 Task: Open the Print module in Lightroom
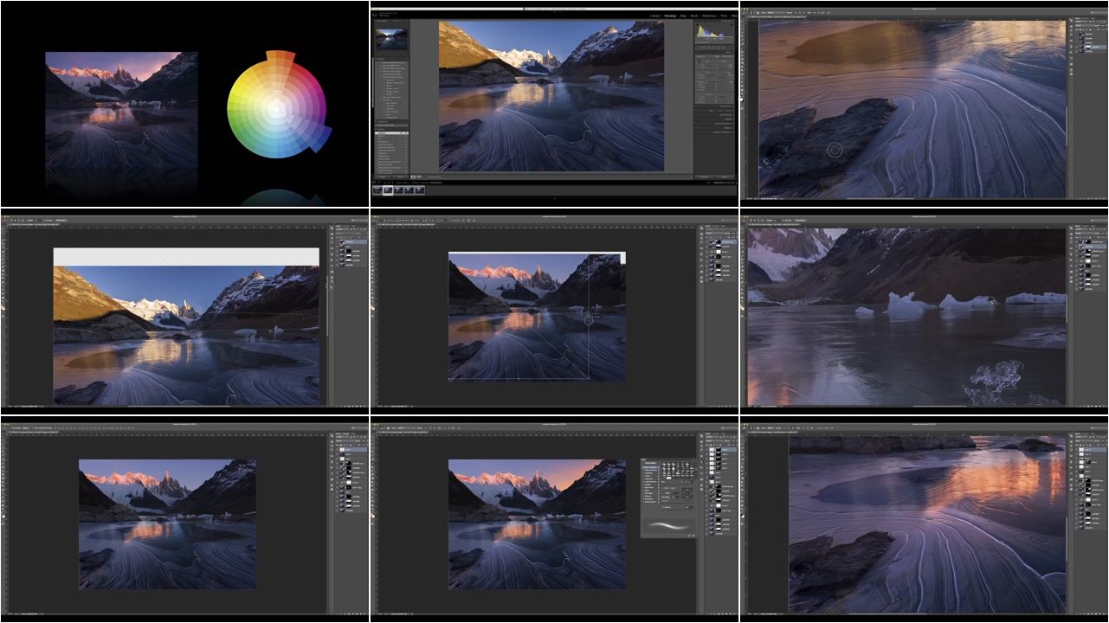724,16
